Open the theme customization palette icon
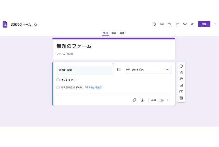 click(x=154, y=24)
